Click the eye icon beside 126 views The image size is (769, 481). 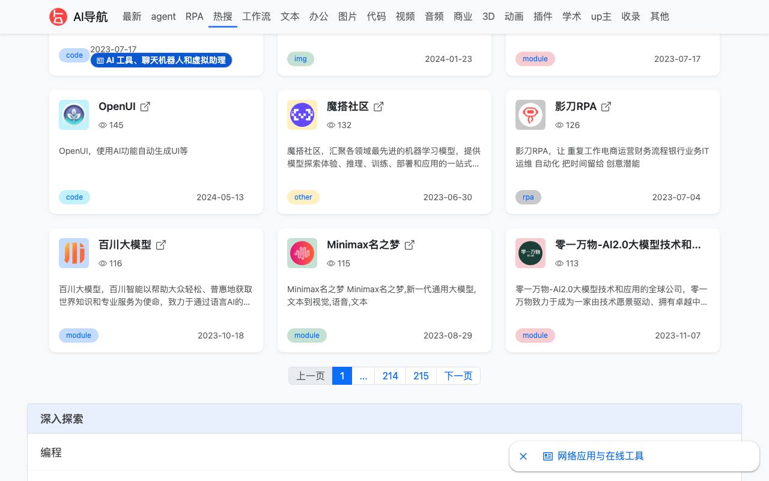click(x=559, y=125)
